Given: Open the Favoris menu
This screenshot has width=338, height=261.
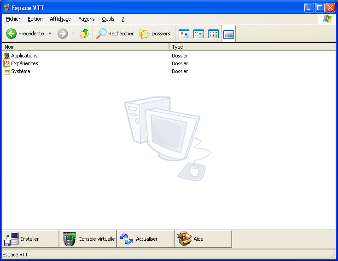Looking at the screenshot, I should [x=87, y=19].
